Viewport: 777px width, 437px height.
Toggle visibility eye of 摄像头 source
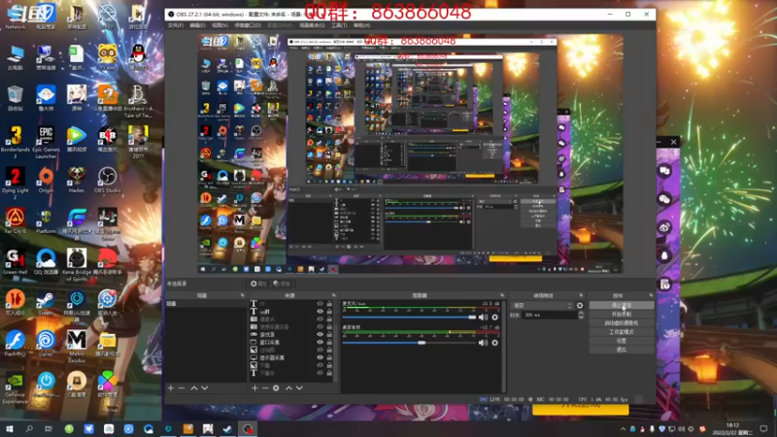tap(320, 319)
